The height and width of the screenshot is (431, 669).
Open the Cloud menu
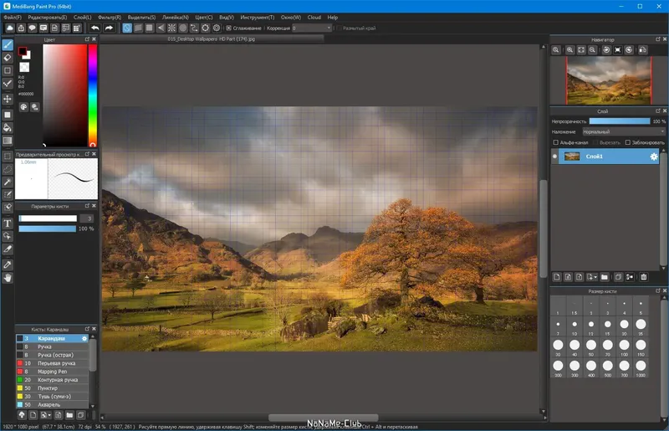click(x=314, y=18)
